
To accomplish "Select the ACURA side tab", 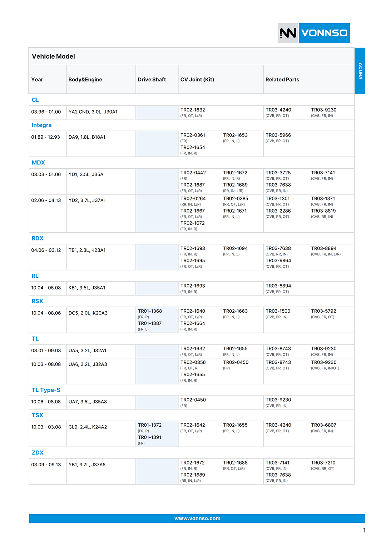I will [x=360, y=71].
